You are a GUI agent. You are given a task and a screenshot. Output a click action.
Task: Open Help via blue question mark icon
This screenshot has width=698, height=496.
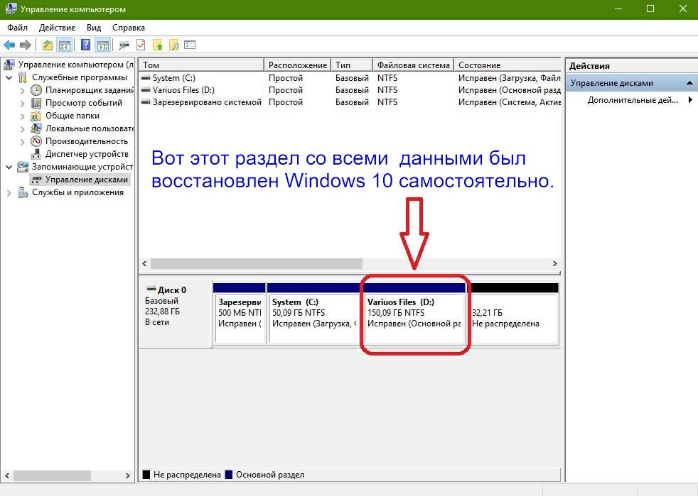pos(86,45)
